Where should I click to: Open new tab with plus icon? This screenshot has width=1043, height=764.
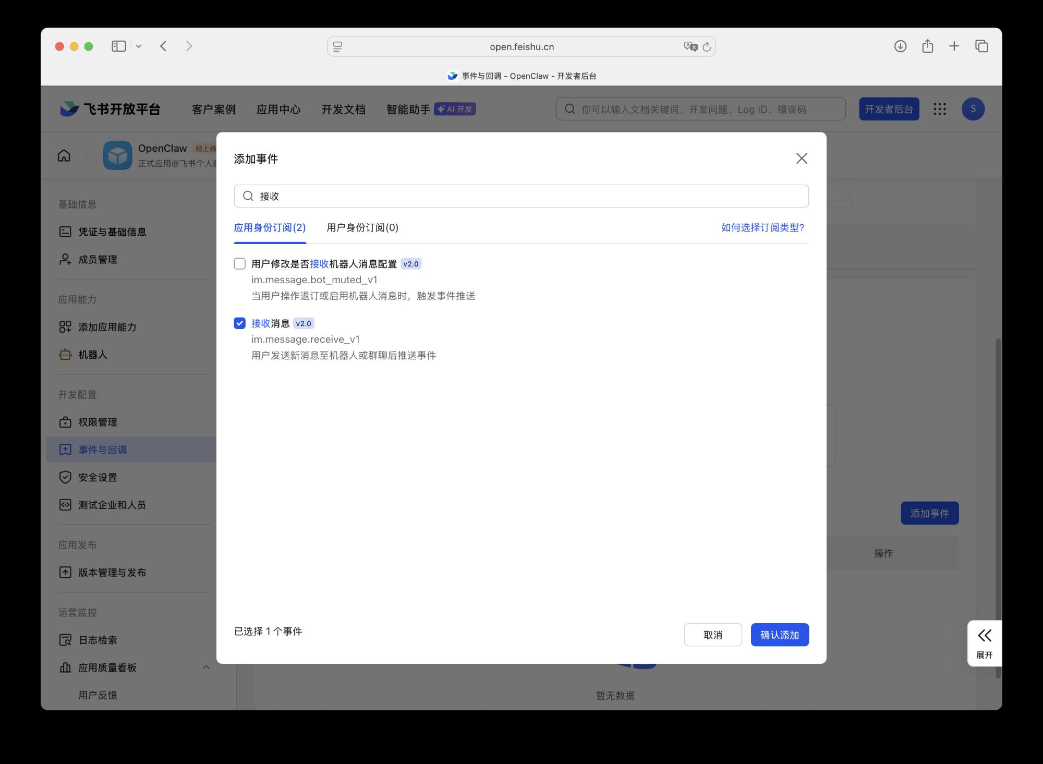pos(954,46)
